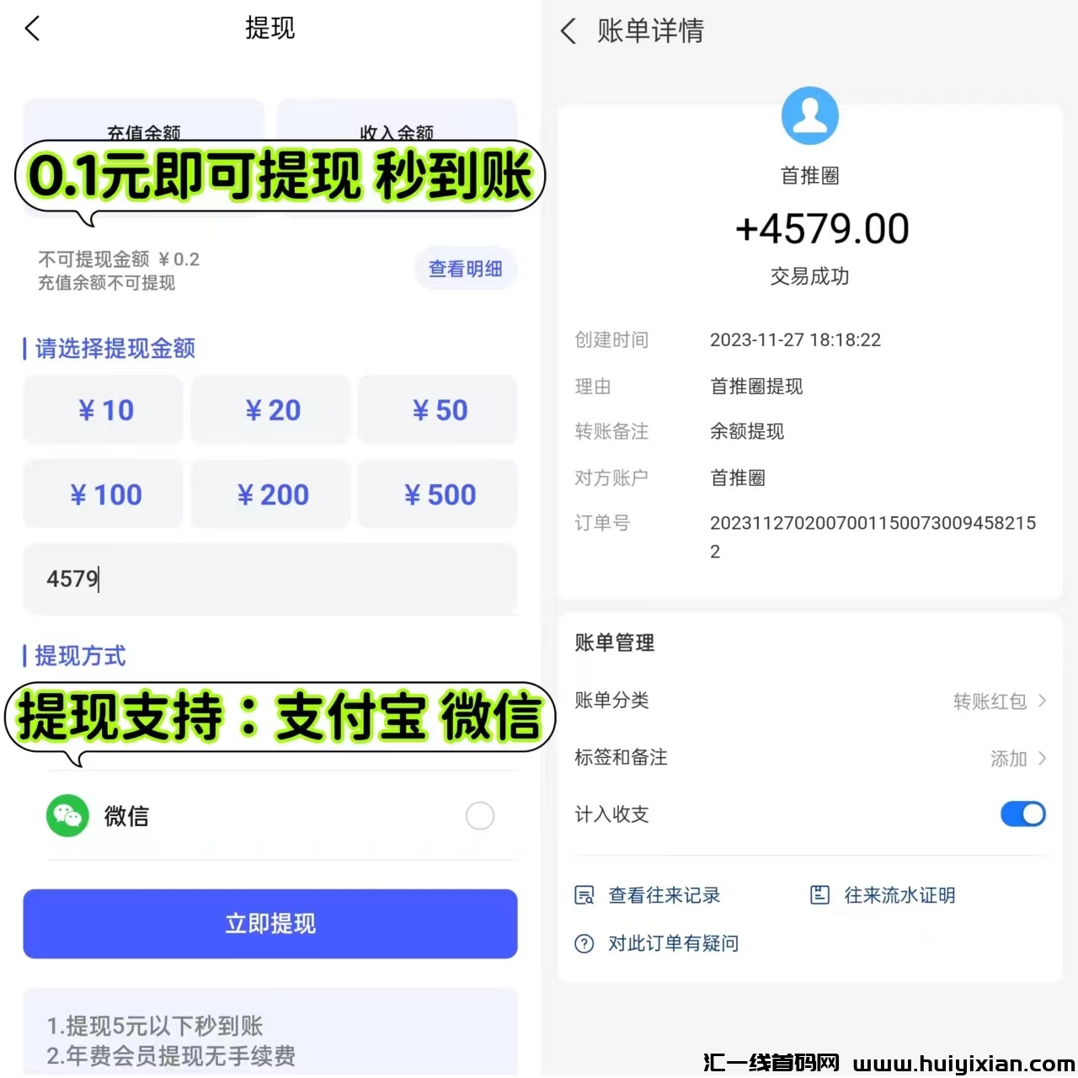The width and height of the screenshot is (1078, 1078).
Task: Choose the ¥500 withdrawal amount
Action: click(x=438, y=494)
